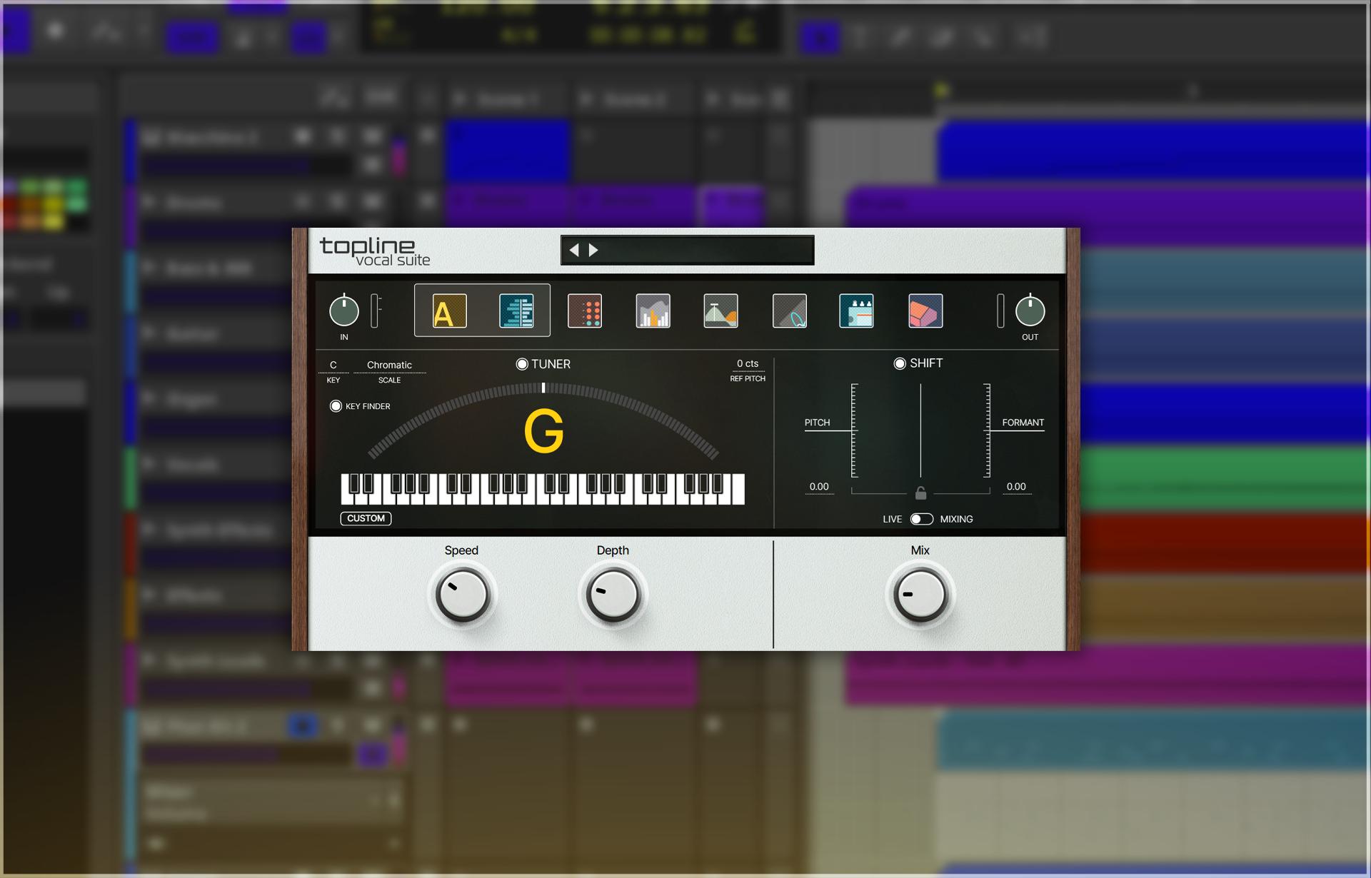Open the bar-graph spectrum module icon
Screen dimensions: 1371x878
(x=653, y=311)
